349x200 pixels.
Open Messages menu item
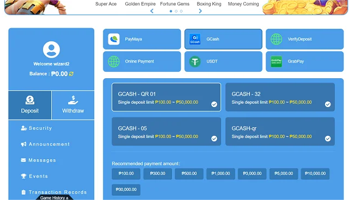[x=38, y=160]
